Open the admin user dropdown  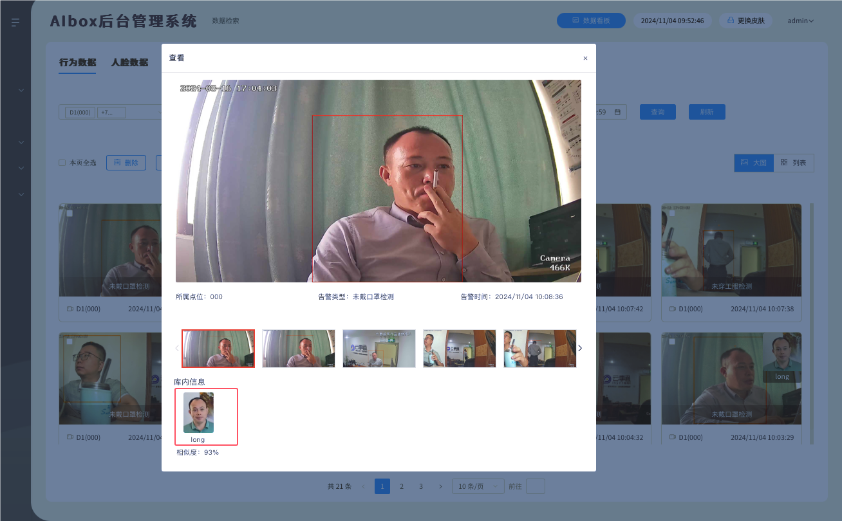[x=800, y=21]
